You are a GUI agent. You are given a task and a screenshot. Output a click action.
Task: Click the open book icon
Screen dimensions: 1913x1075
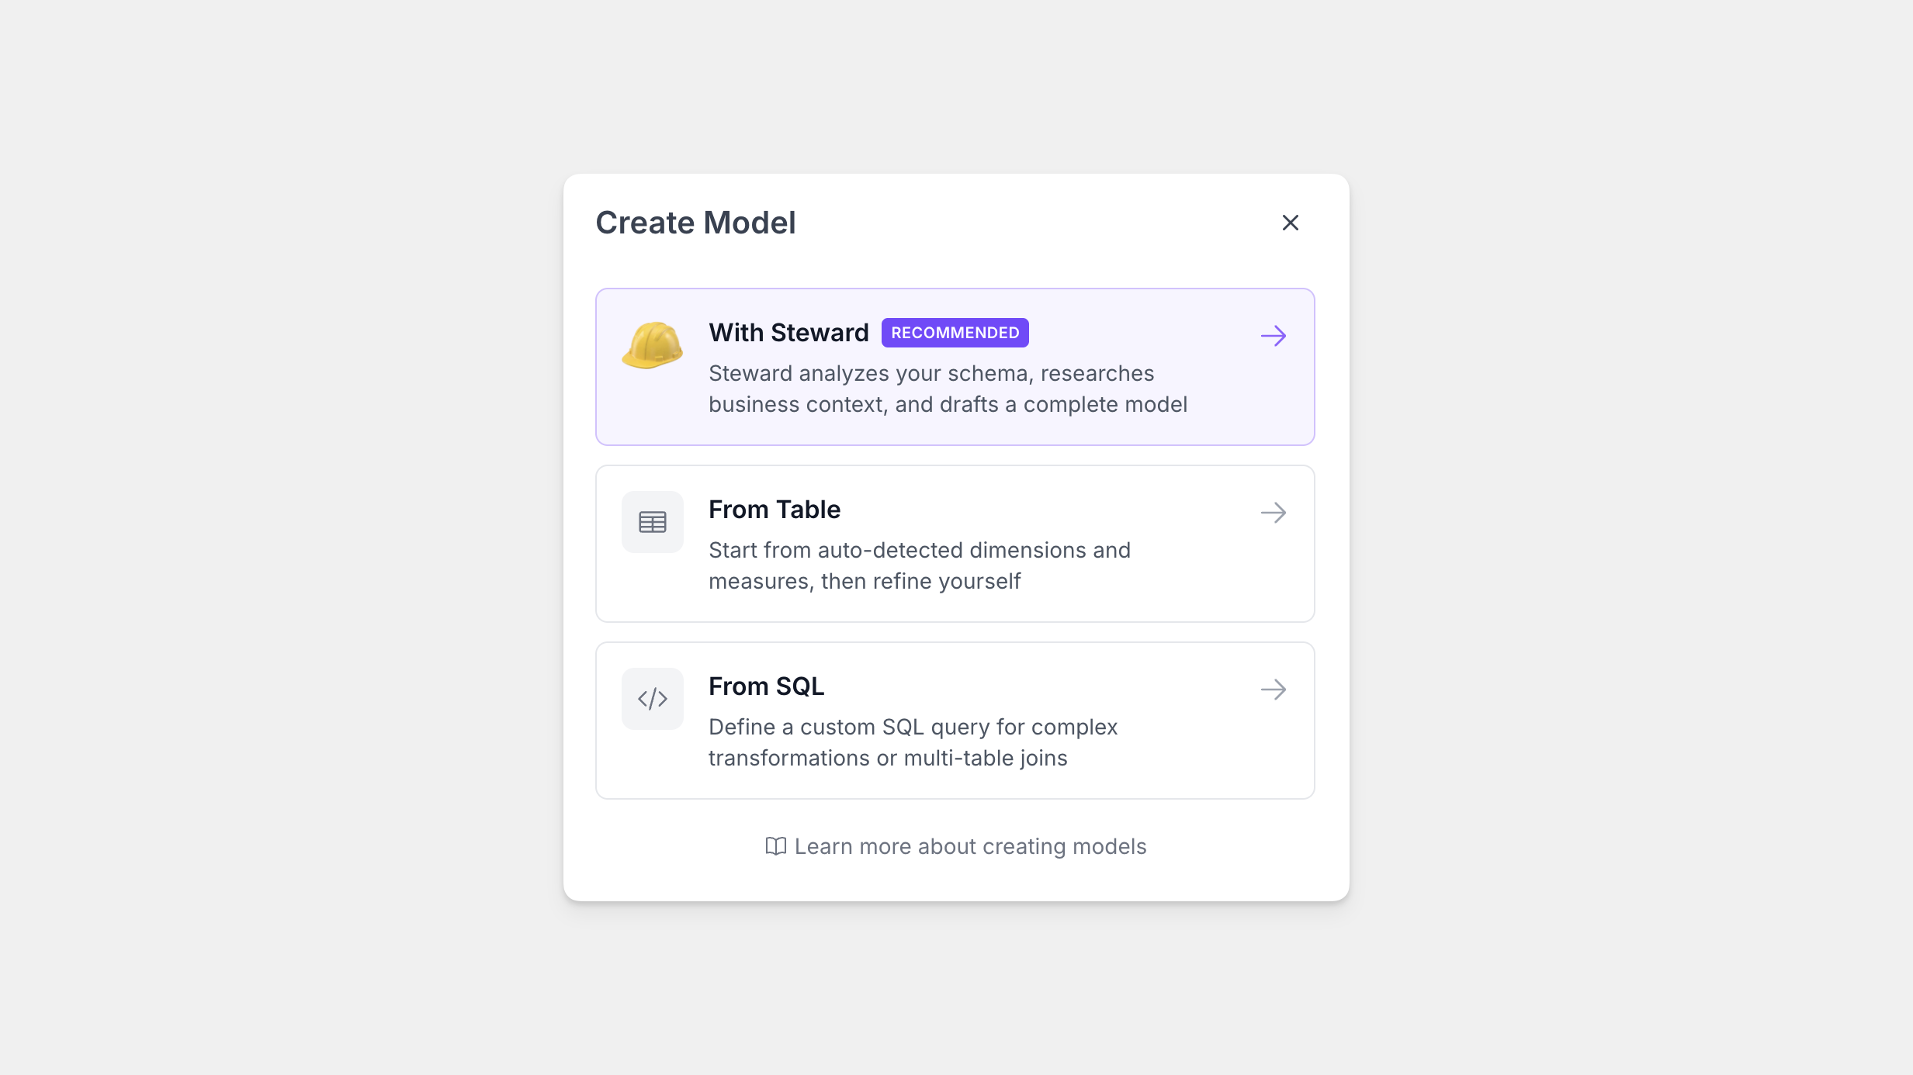pos(775,846)
